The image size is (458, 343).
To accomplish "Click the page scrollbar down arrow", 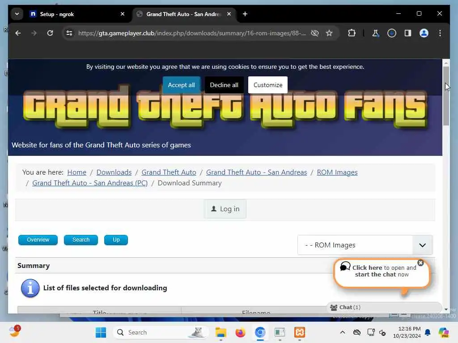I will 446,310.
